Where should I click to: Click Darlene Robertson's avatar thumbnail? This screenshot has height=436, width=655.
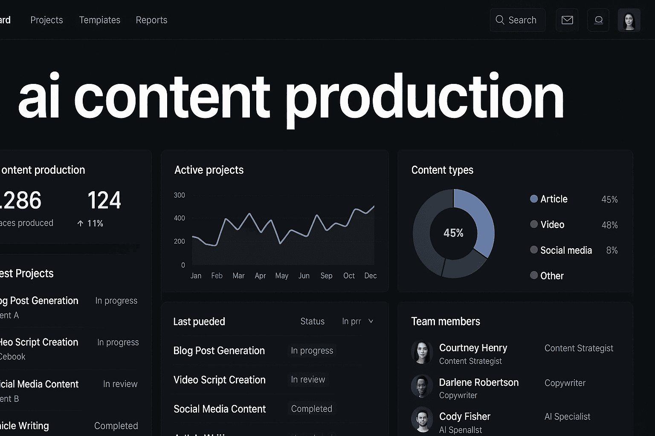[x=422, y=386]
